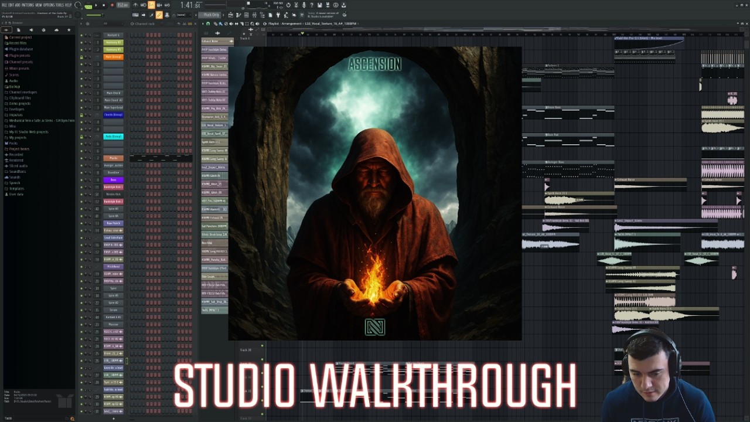The height and width of the screenshot is (422, 750).
Task: Click the help question mark icon
Action: tap(311, 5)
